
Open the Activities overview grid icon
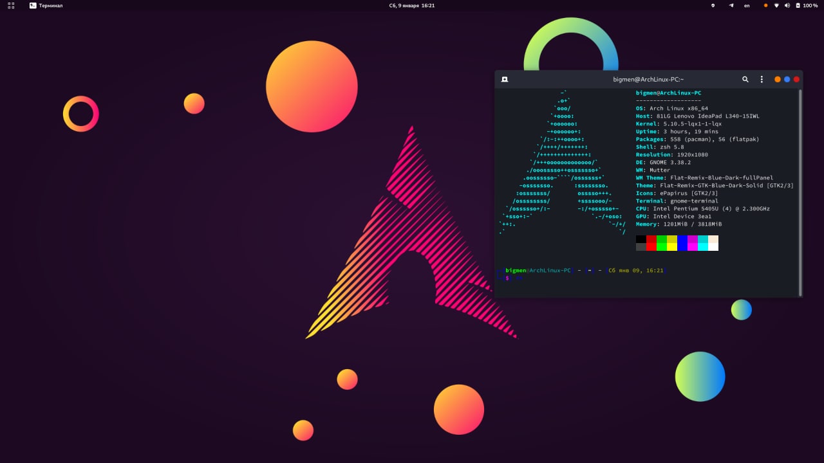(11, 5)
